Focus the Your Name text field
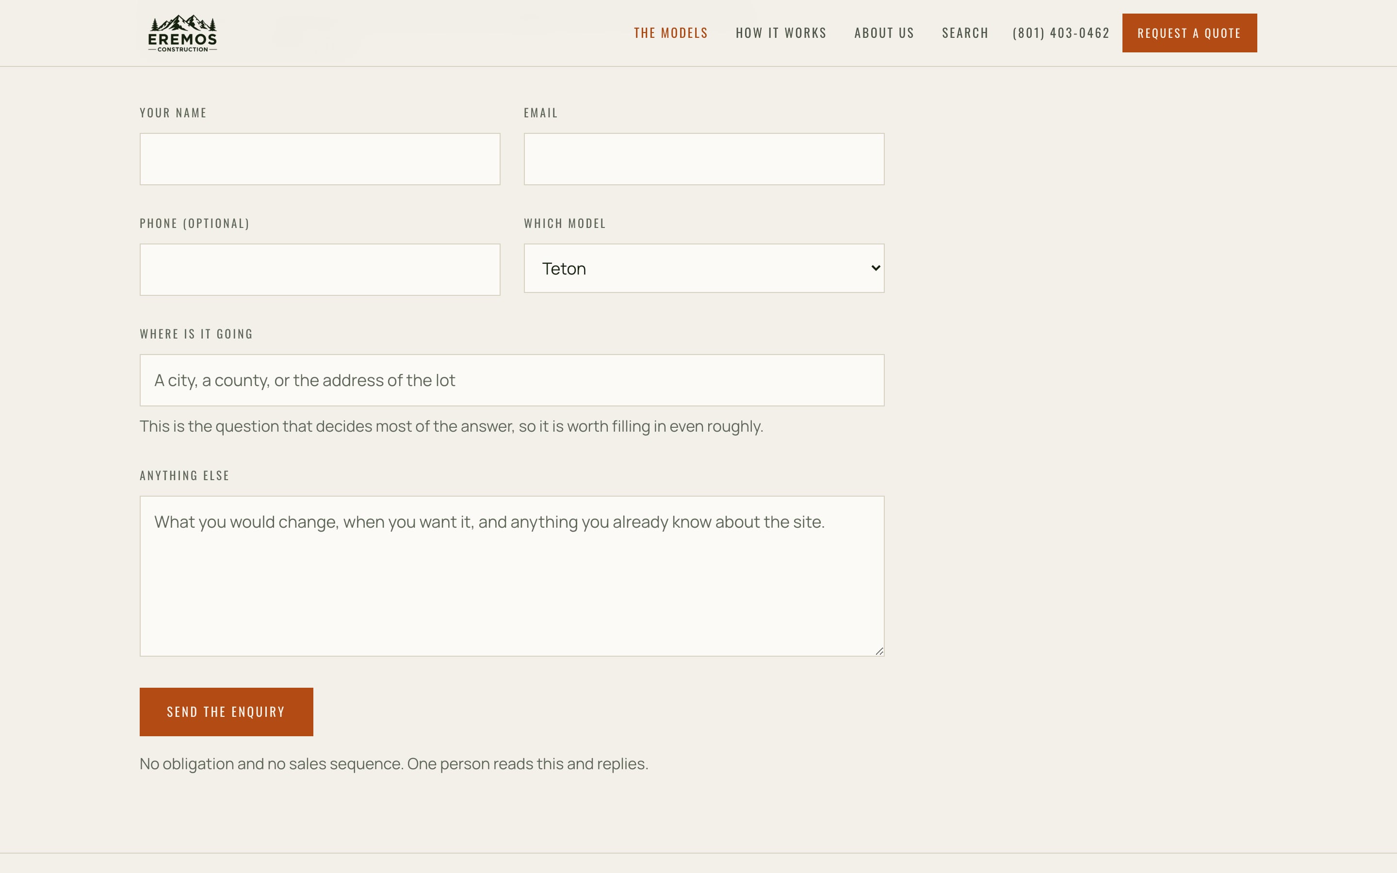1397x873 pixels. (x=320, y=160)
